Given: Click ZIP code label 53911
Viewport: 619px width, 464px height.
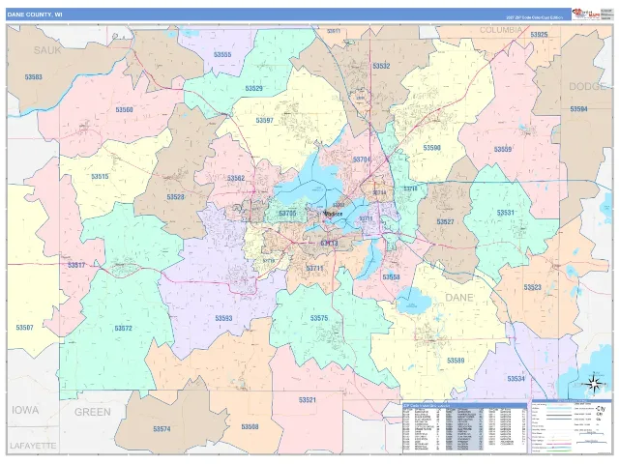Looking at the screenshot, I should tap(334, 31).
